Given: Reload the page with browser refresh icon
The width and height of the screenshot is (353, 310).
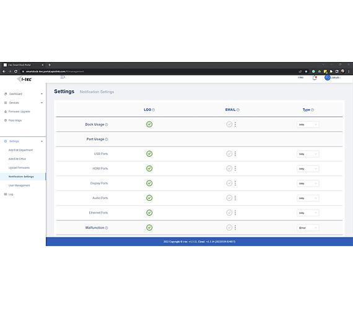Looking at the screenshot, I should pos(15,71).
